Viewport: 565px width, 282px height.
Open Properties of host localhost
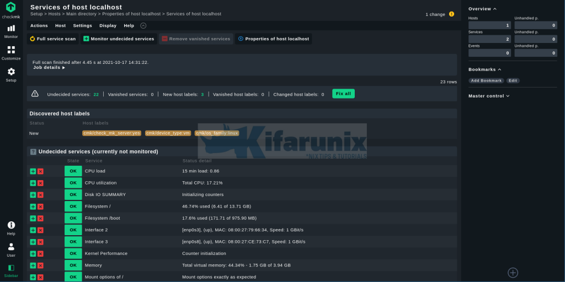(274, 39)
